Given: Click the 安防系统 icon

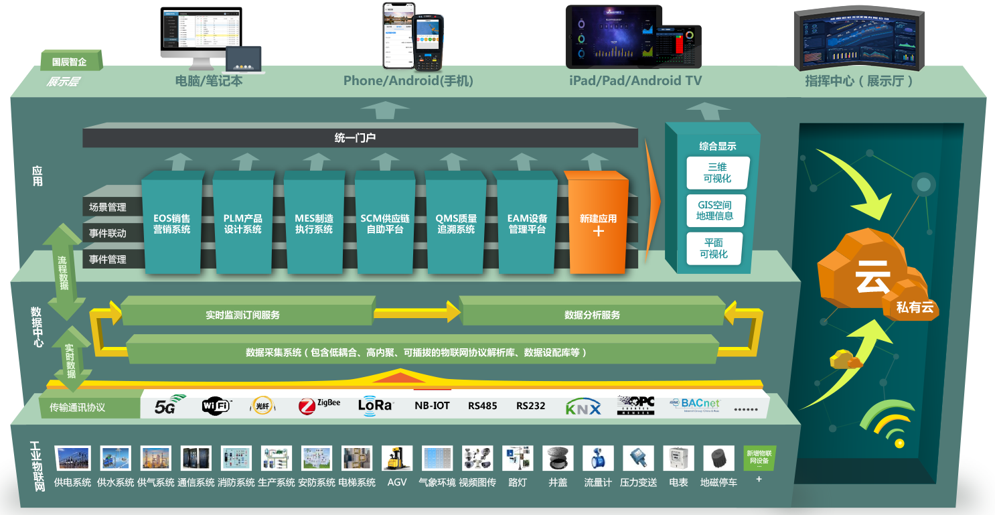Looking at the screenshot, I should 316,459.
